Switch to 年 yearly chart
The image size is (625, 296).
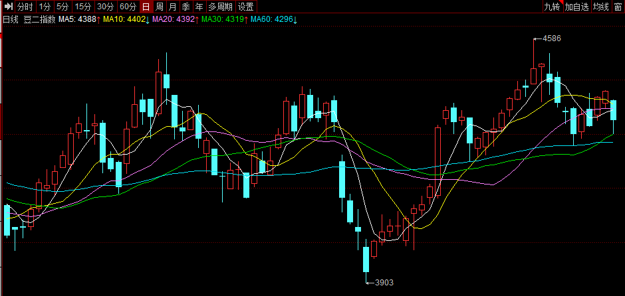[x=199, y=7]
